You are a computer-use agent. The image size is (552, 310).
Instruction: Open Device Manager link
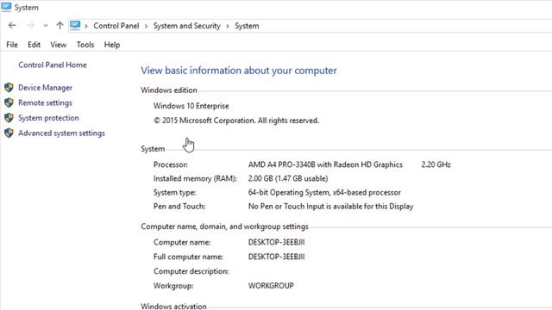pos(45,88)
